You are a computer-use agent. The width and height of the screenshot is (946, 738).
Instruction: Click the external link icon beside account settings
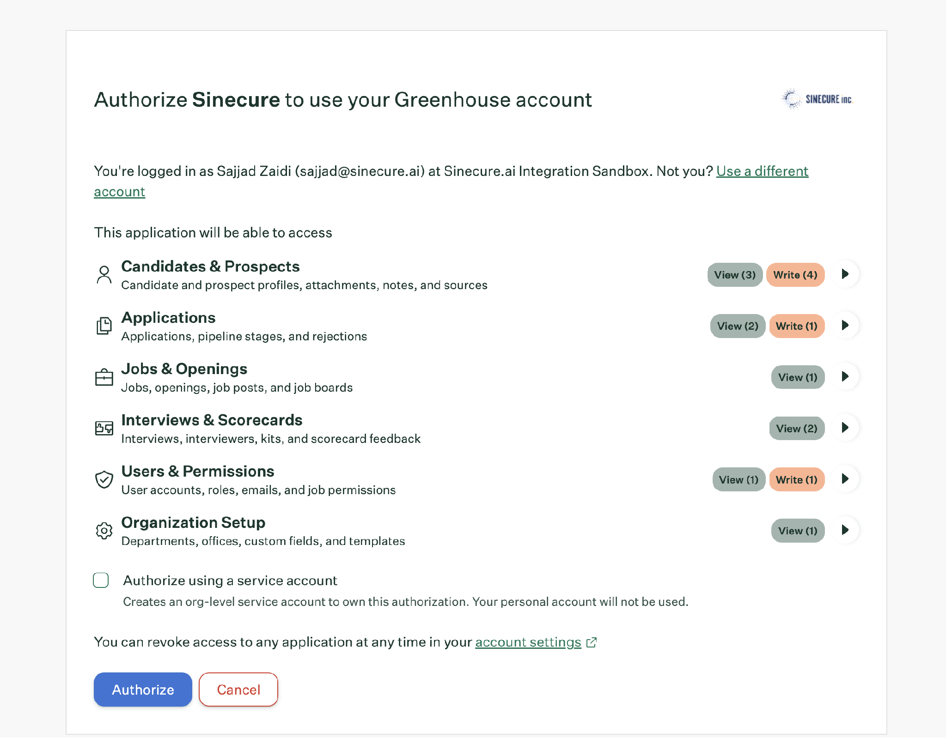click(x=591, y=642)
